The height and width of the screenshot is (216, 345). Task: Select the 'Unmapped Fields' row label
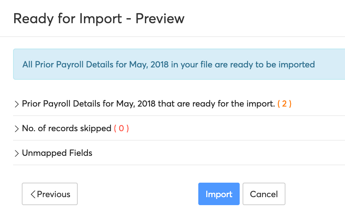(57, 153)
